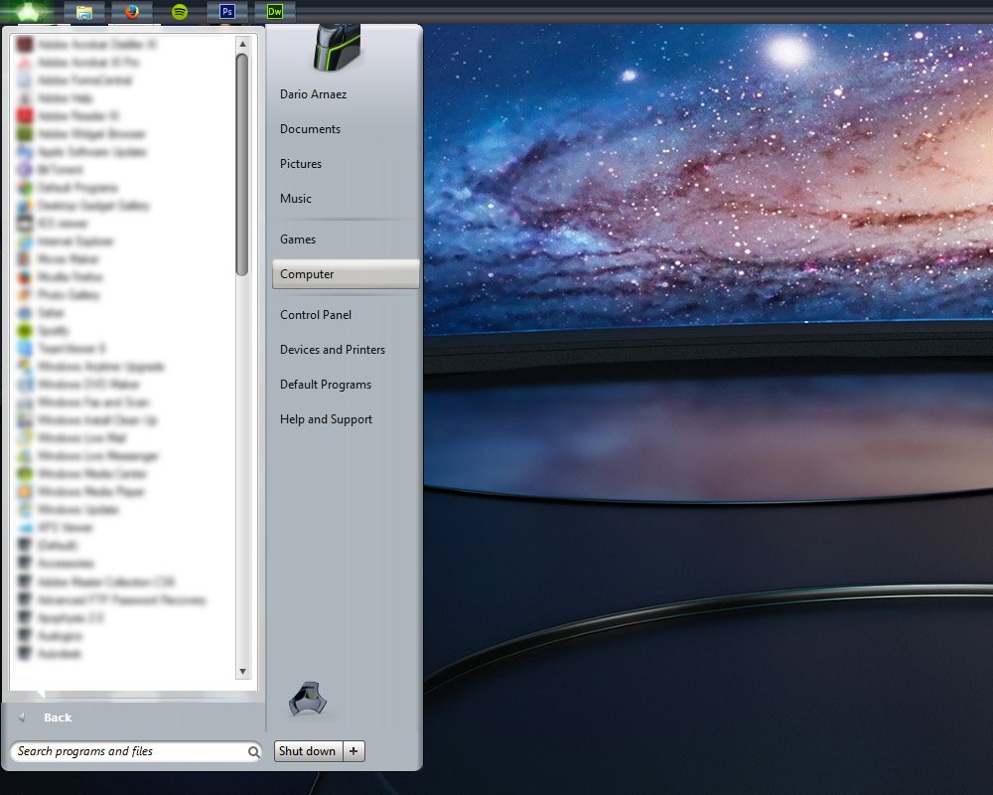This screenshot has height=795, width=993.
Task: Open Control Panel from the Start menu
Action: click(316, 315)
